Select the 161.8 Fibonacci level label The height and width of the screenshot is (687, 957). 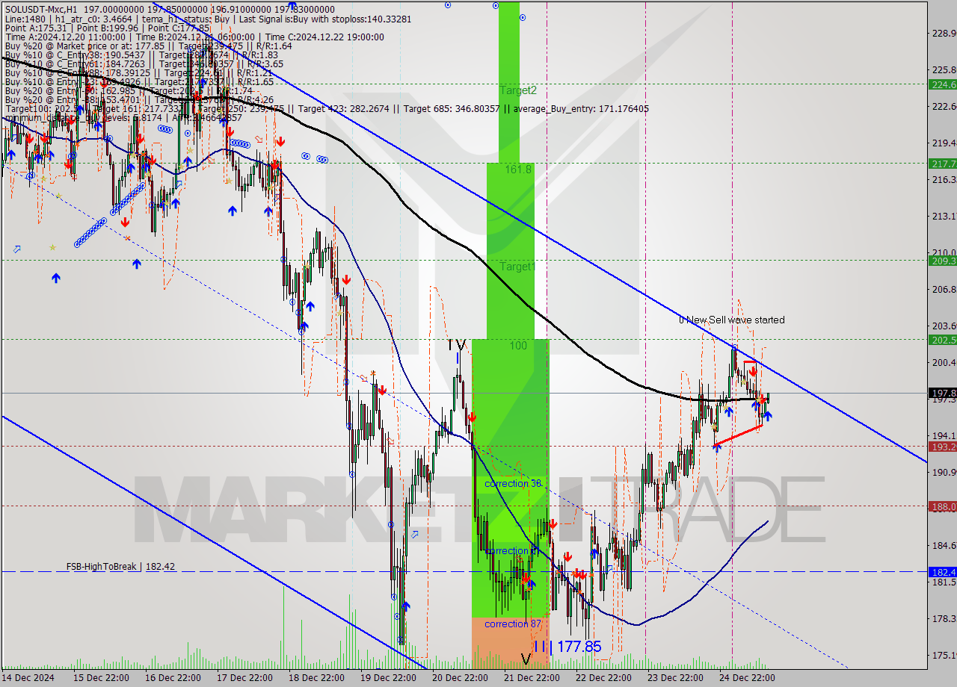tap(518, 170)
